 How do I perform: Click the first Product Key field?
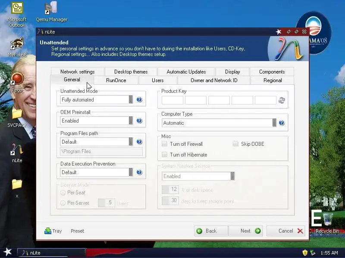coord(172,100)
